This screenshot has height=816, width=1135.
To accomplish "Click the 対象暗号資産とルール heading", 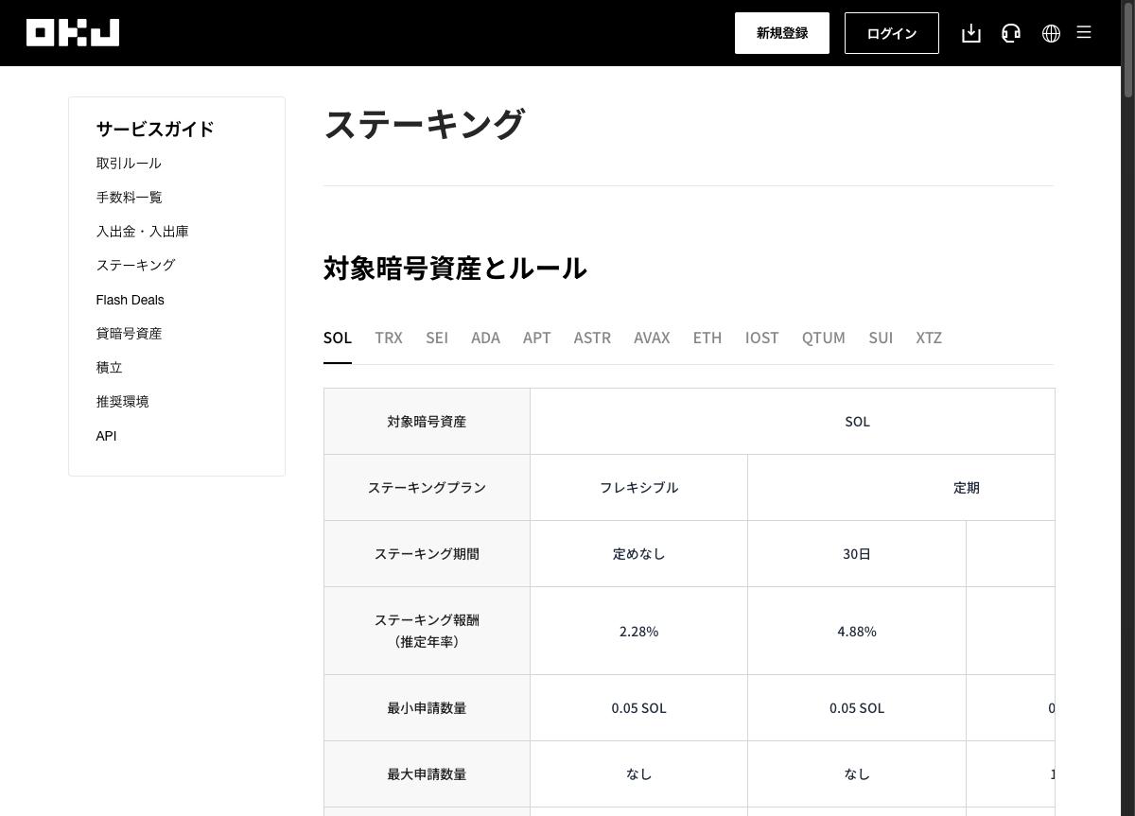I will [455, 269].
